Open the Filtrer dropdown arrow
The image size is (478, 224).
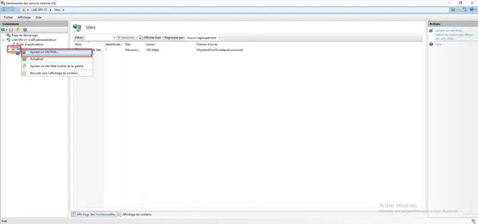pyautogui.click(x=114, y=38)
